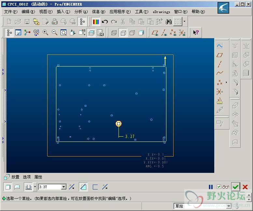Image resolution: width=253 pixels, height=211 pixels.
Task: Toggle datum planes display
Action: click(155, 33)
